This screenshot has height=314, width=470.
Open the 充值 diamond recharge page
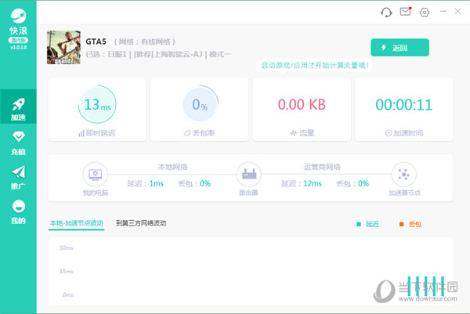tap(18, 143)
